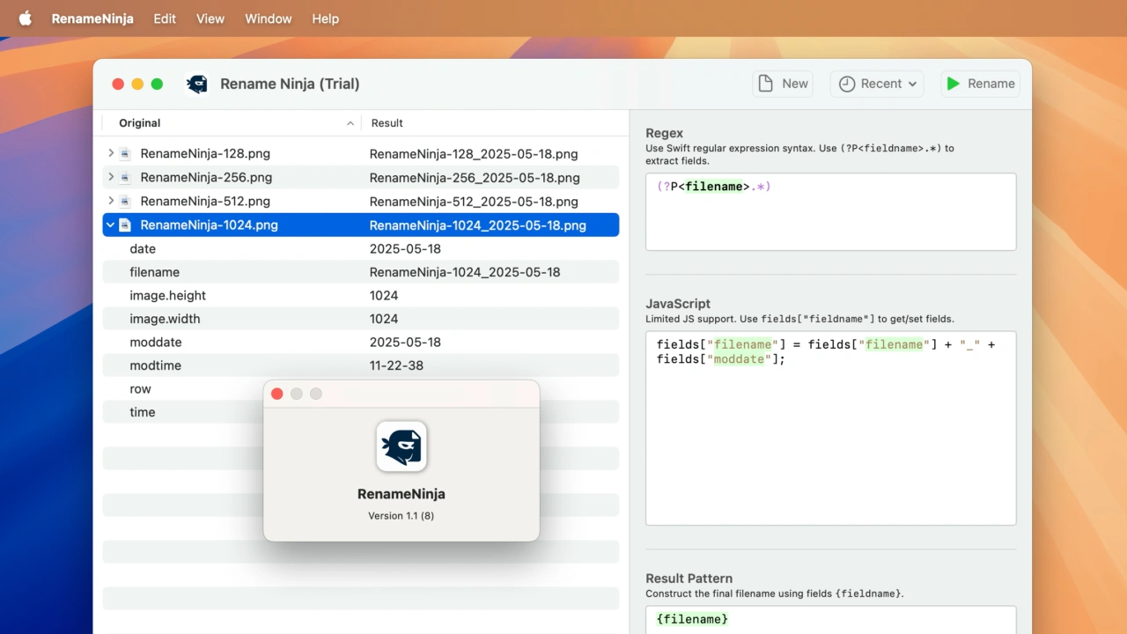The width and height of the screenshot is (1127, 634).
Task: Expand the RenameNinja-256.png row
Action: (x=111, y=177)
